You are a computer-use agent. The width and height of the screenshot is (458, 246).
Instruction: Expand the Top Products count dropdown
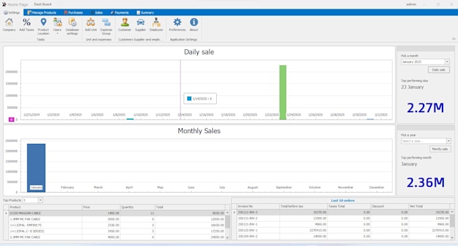[40, 200]
